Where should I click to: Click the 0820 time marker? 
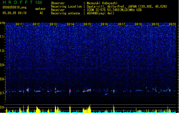(x=172, y=24)
